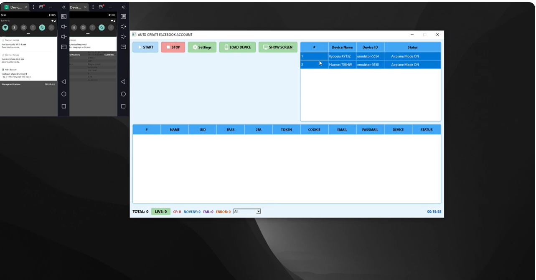Minimize the left emulator window

[51, 7]
